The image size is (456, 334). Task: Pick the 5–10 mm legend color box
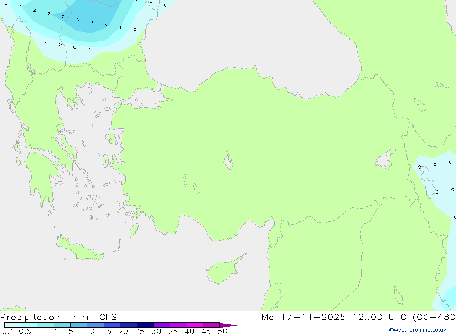click(78, 325)
